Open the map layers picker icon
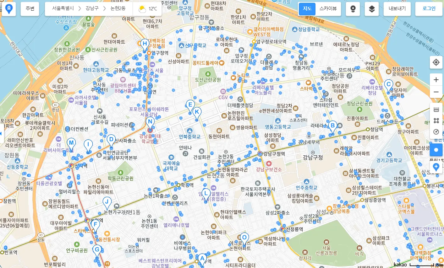The height and width of the screenshot is (268, 444). point(372,9)
